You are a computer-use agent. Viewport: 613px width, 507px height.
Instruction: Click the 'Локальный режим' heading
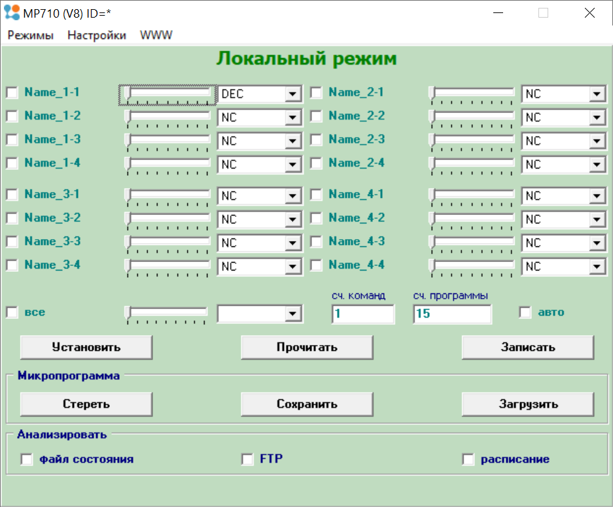[x=306, y=59]
